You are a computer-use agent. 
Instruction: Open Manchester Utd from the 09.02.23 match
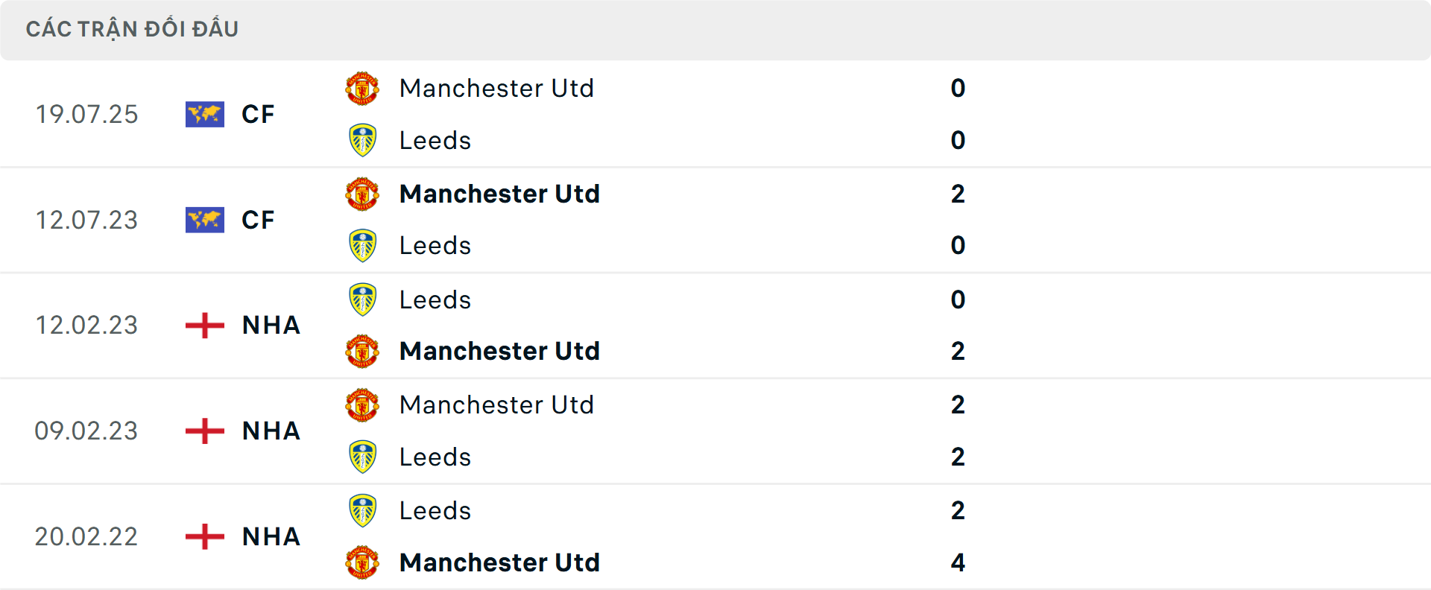pyautogui.click(x=496, y=405)
